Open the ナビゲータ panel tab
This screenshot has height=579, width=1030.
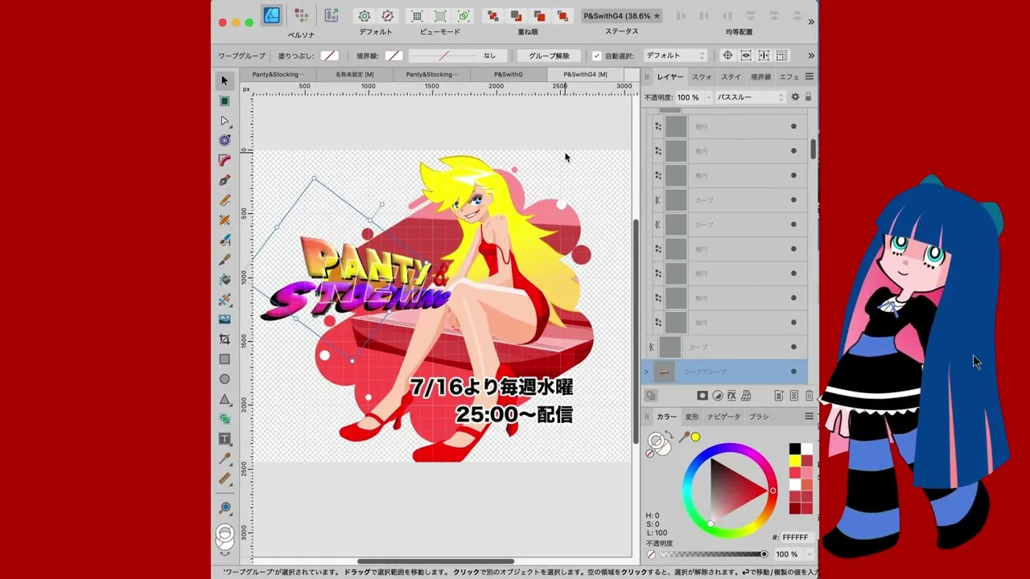pyautogui.click(x=723, y=417)
